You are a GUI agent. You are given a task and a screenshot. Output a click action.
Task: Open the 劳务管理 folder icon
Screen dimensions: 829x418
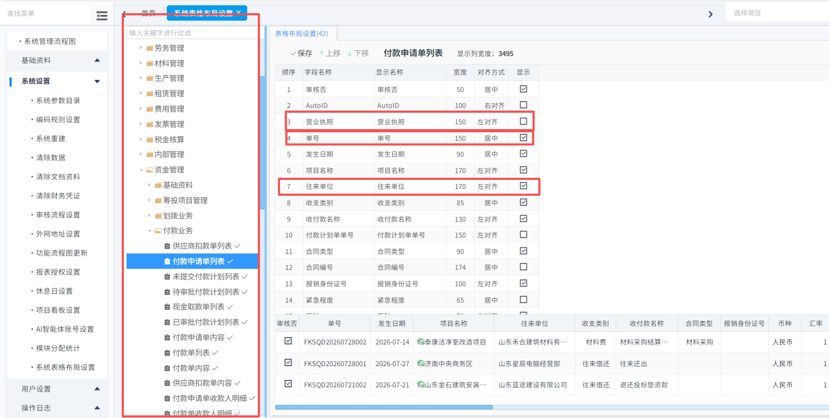[150, 48]
